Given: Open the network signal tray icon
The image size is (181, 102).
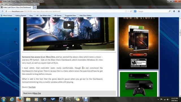Looking at the screenshot, I should (165, 99).
